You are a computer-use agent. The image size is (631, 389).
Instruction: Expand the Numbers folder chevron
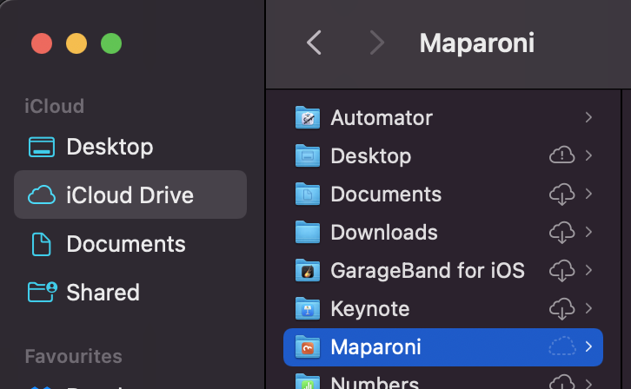tap(588, 384)
